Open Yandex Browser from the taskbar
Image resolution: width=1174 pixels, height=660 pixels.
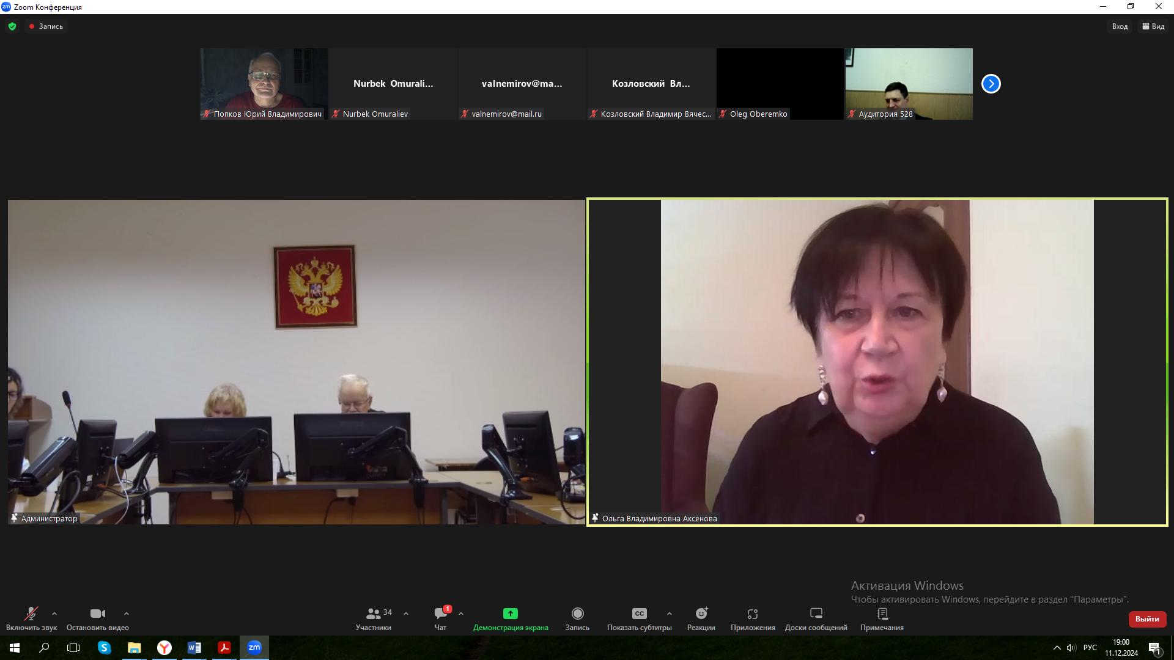click(164, 648)
